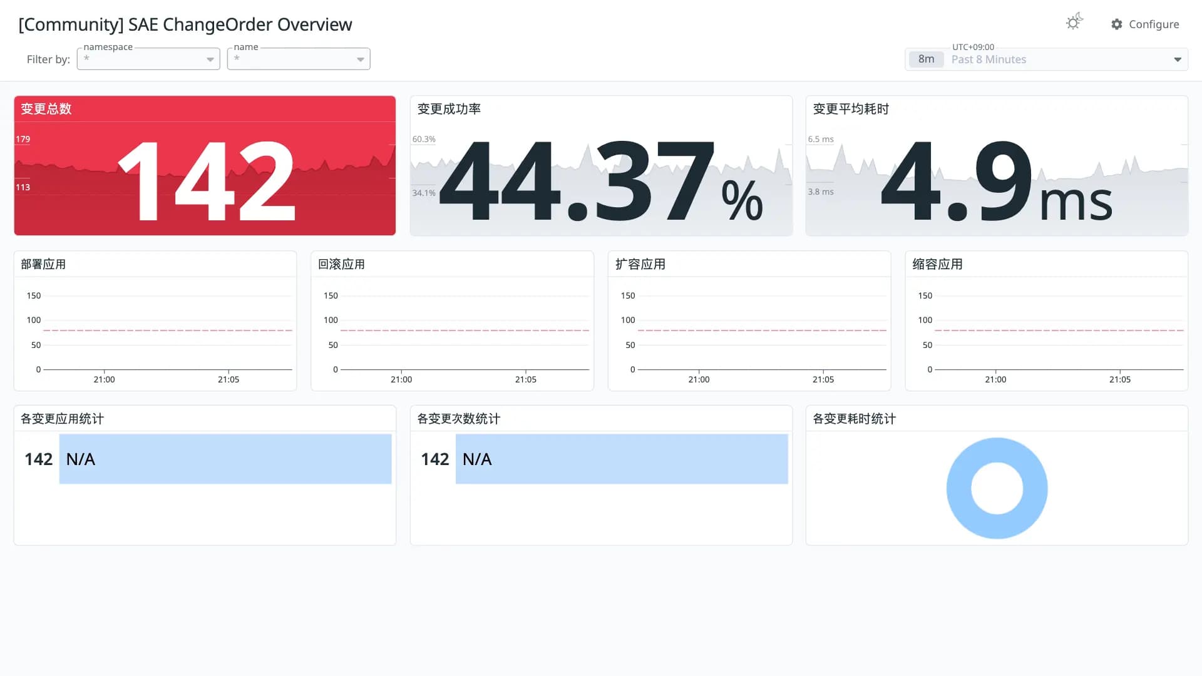Screen dimensions: 1202x676
Task: Click the blue donut chart ring
Action: [959, 488]
